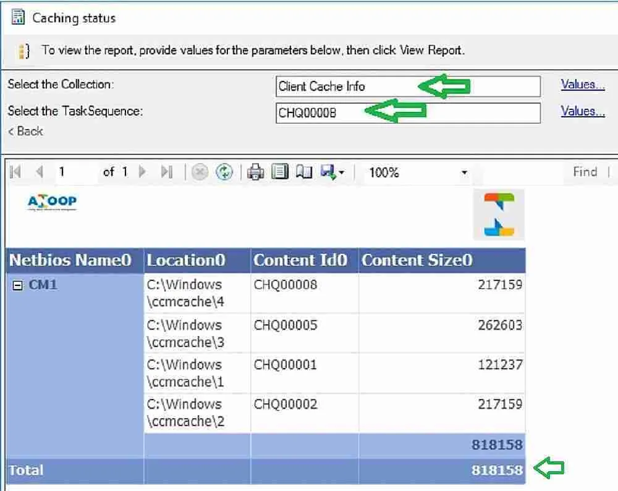This screenshot has height=491, width=618.
Task: Switch to print layout view
Action: 280,172
